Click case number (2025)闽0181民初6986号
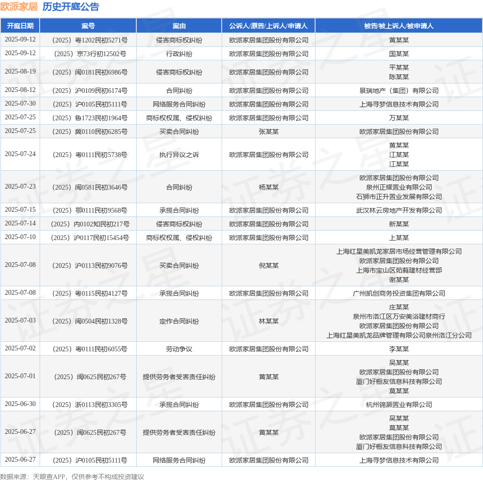The height and width of the screenshot is (481, 483). point(90,72)
